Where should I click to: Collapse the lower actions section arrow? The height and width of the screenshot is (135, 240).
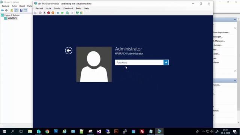coord(235,81)
